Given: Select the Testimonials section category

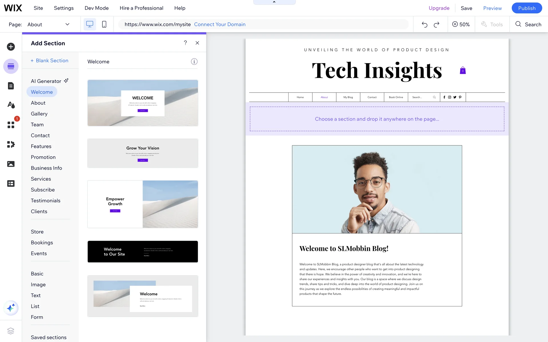Looking at the screenshot, I should pyautogui.click(x=46, y=201).
